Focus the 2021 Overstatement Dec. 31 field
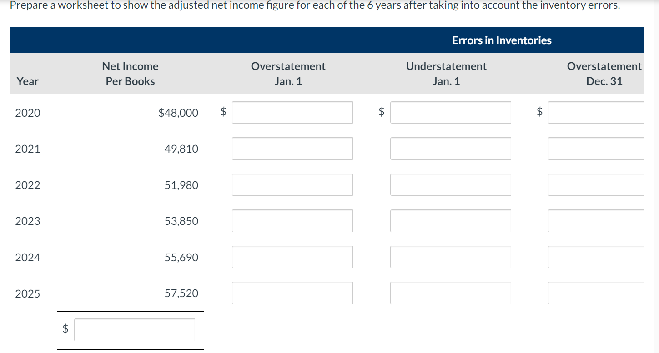 click(596, 149)
